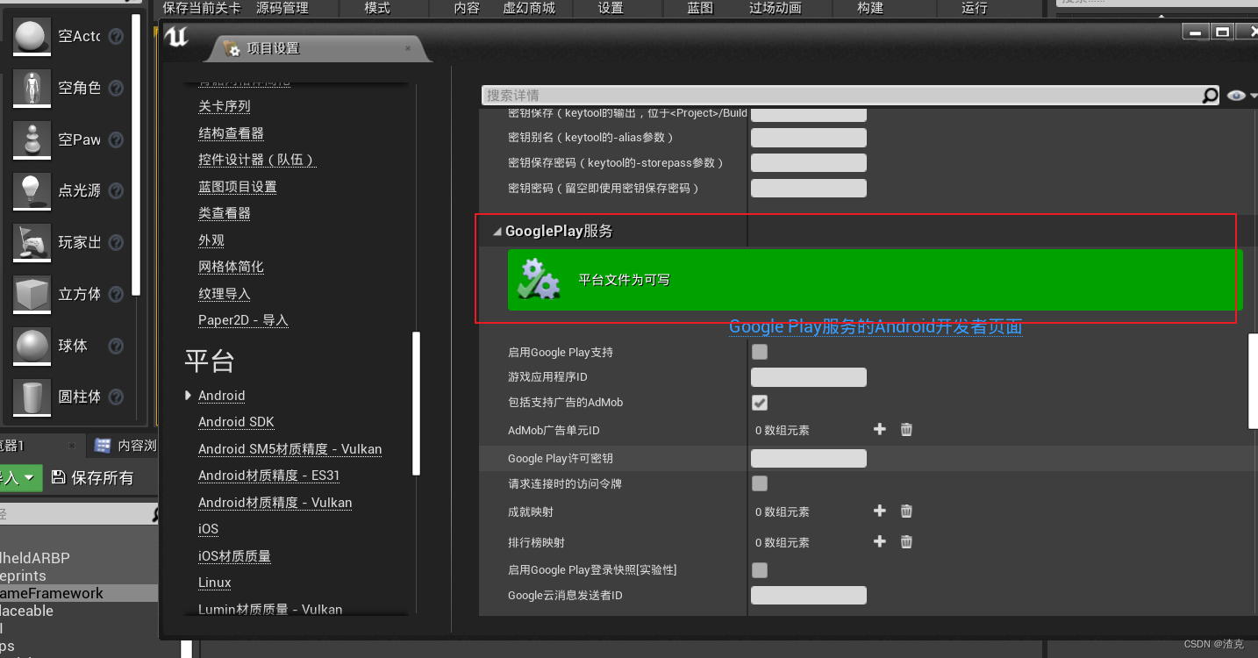Add an element to 成就映射 with the plus icon
Screen dimensions: 1258x658
coord(880,511)
